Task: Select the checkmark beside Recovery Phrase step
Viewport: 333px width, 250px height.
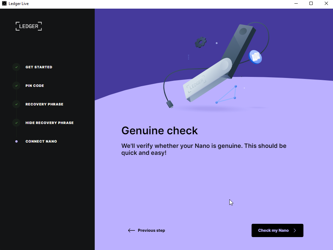Action: click(x=16, y=104)
